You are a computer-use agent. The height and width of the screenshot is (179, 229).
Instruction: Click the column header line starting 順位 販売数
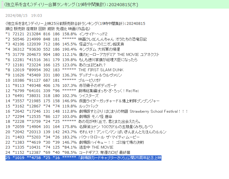[x=48, y=29]
